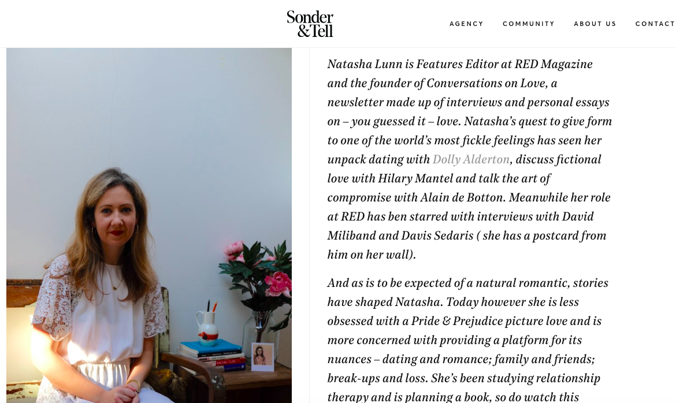Click the portrait photo of Natasha Lunn
This screenshot has height=403, width=676.
pos(149,225)
